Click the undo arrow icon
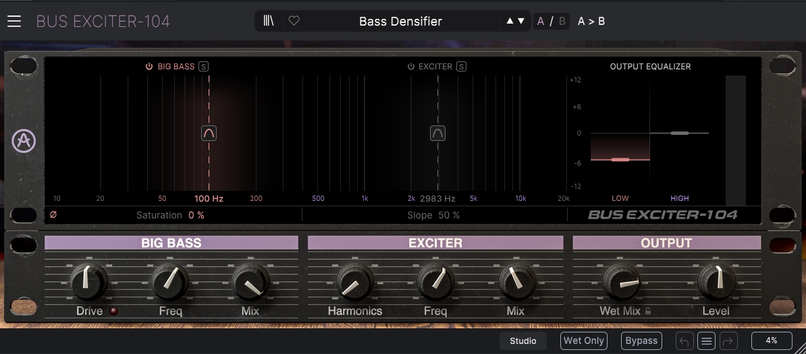This screenshot has width=806, height=354. [x=684, y=341]
